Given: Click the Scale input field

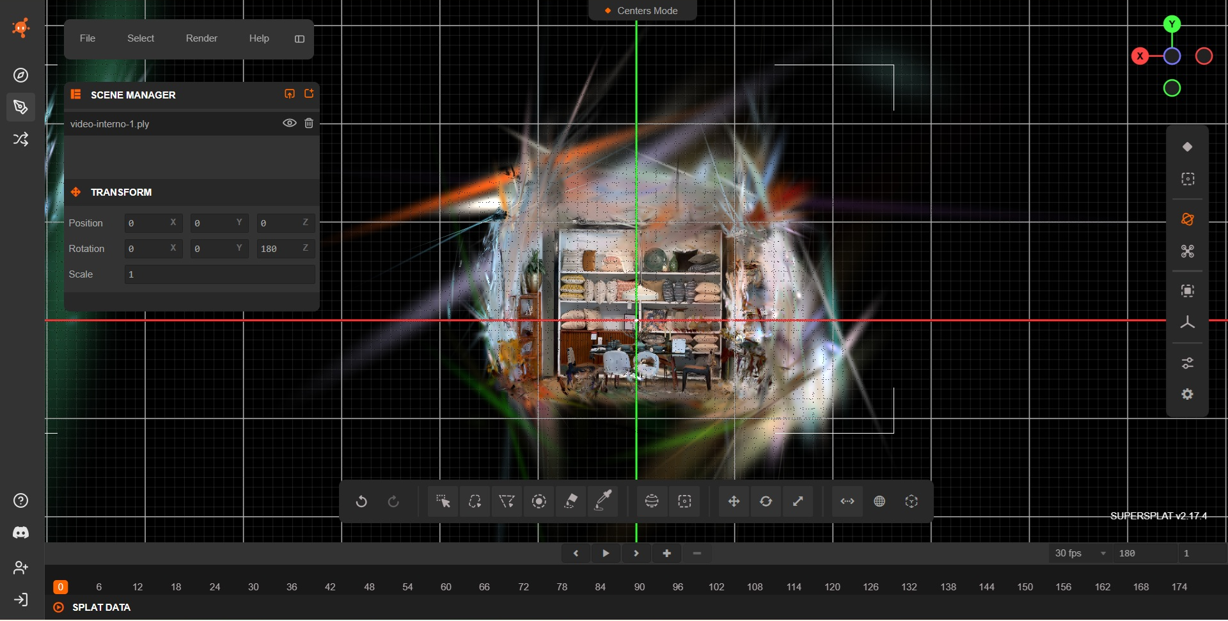Looking at the screenshot, I should [220, 274].
